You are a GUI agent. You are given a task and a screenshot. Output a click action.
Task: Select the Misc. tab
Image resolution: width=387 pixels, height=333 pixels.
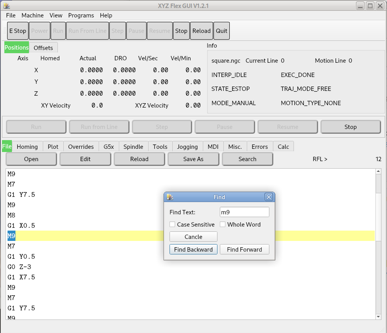235,146
